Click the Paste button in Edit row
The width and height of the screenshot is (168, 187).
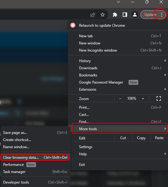click(x=159, y=138)
